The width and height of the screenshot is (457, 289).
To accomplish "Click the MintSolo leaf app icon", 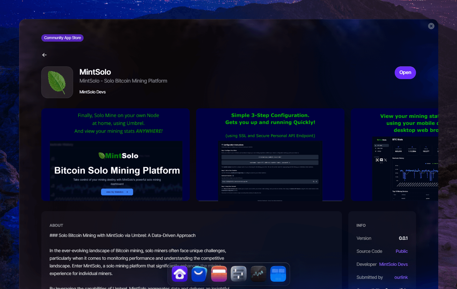I will point(57,82).
